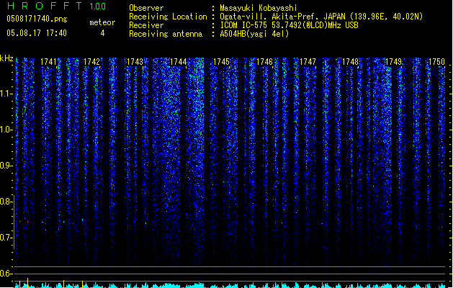Click the 1748 time marker
Viewport: 453px width, 288px height.
coord(350,62)
